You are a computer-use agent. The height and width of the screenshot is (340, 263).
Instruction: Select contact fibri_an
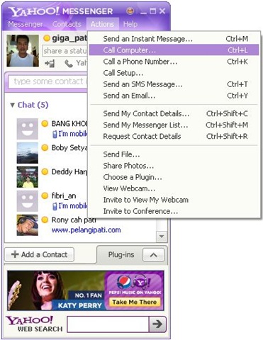64,195
